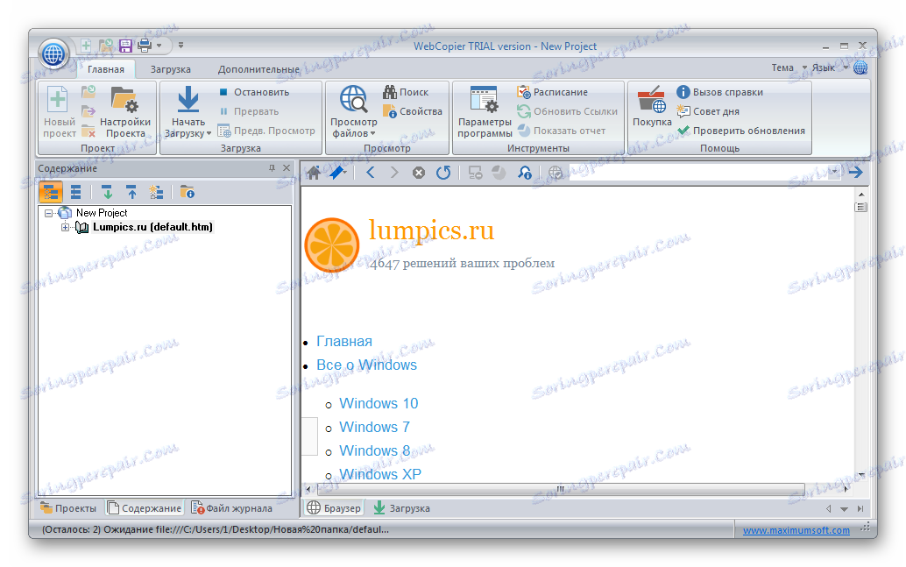Screen dimensions: 906x567
Task: Click the blue up arrow icon in Содержание toolbar
Action: click(131, 192)
